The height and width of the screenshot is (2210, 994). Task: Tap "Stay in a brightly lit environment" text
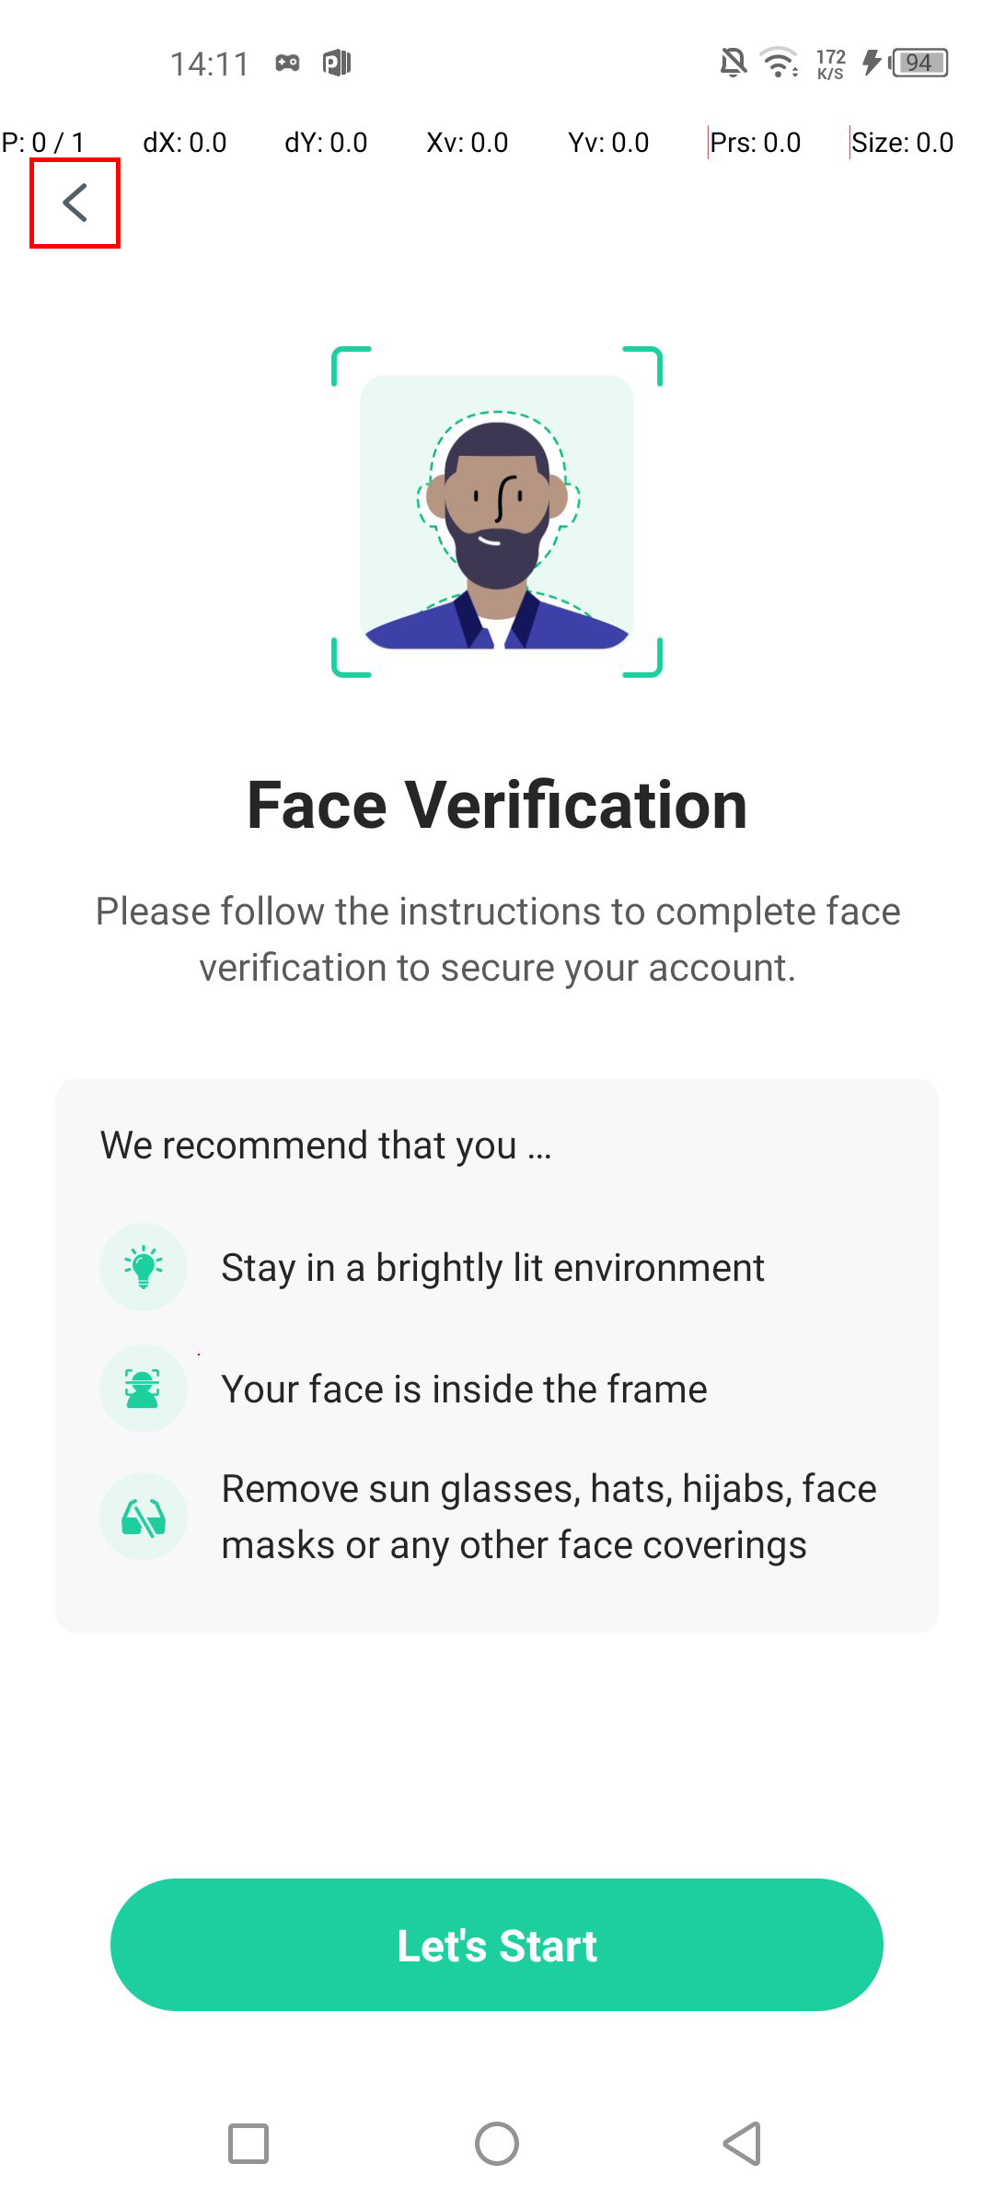[x=492, y=1268]
